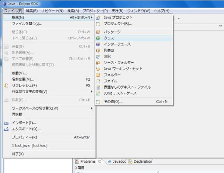Expand the 新規(N) submenu arrow
This screenshot has height=173, width=224.
click(x=92, y=17)
